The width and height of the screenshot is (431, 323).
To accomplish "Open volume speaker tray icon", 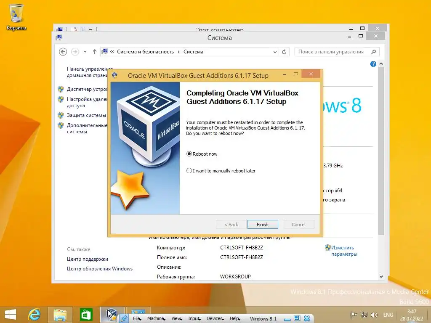I will pos(374,315).
